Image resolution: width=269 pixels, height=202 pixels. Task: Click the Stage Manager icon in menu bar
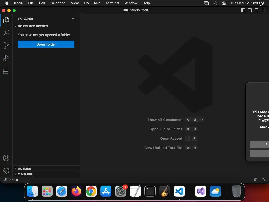pyautogui.click(x=206, y=3)
